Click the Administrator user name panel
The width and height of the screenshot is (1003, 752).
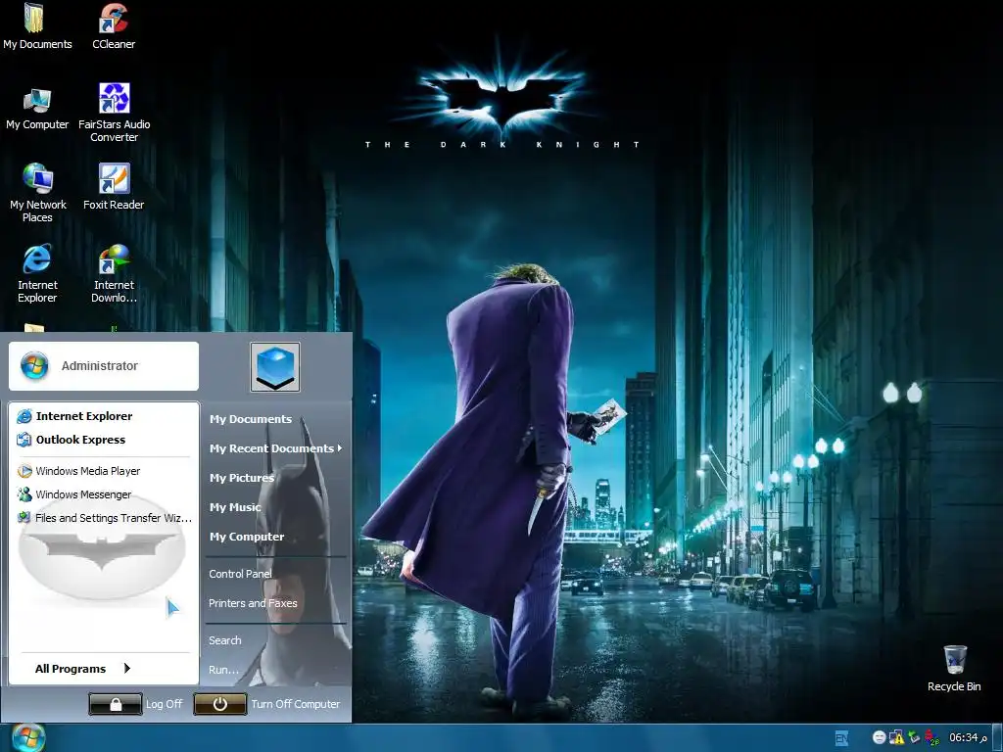[104, 366]
